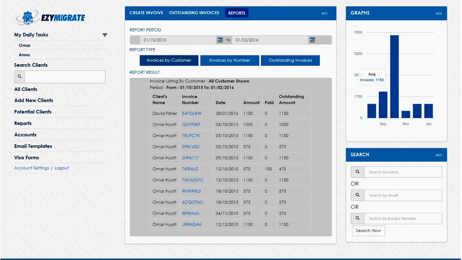Click magnifier icon beside Search by Invoice Number
This screenshot has height=260, width=462.
[x=357, y=218]
